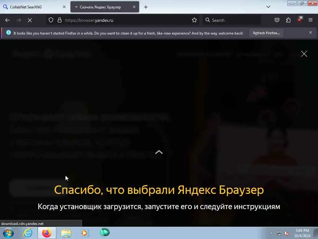Launch Internet Explorer from taskbar
The height and width of the screenshot is (239, 318).
coord(28,233)
